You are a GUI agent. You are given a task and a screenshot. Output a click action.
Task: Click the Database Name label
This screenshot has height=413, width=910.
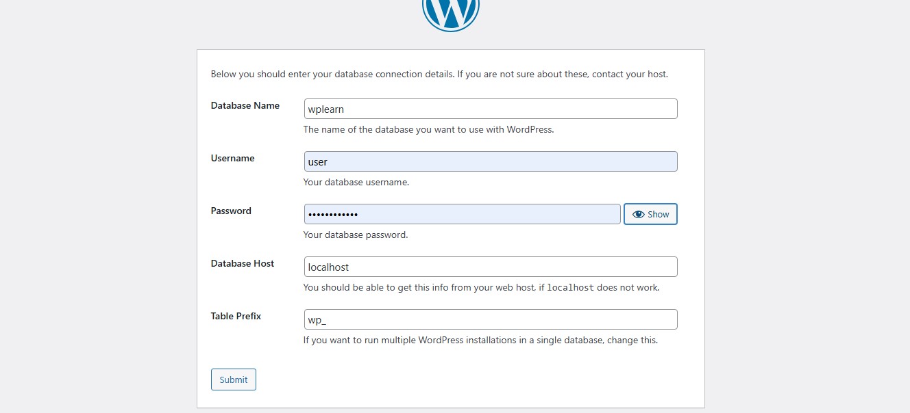[245, 105]
